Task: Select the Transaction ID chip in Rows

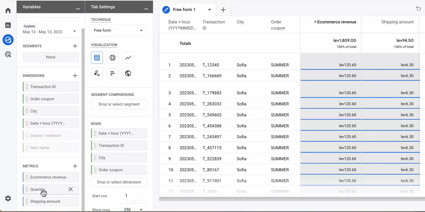Action: [x=119, y=145]
